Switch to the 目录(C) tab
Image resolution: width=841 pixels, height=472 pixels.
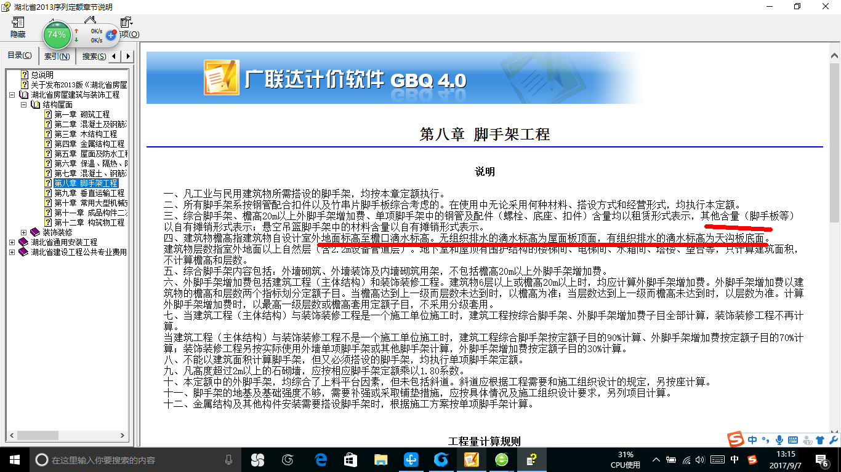point(20,56)
